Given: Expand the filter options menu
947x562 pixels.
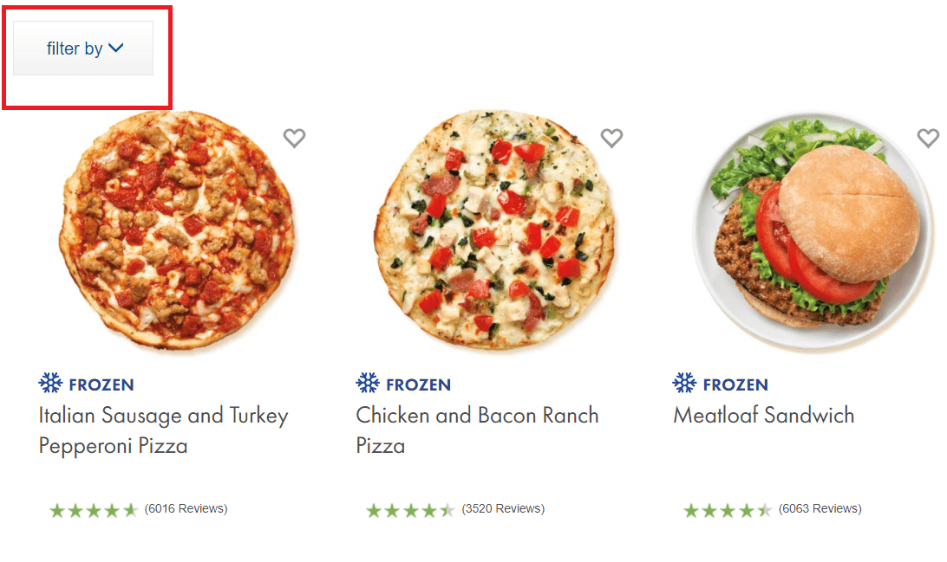Looking at the screenshot, I should (x=82, y=48).
